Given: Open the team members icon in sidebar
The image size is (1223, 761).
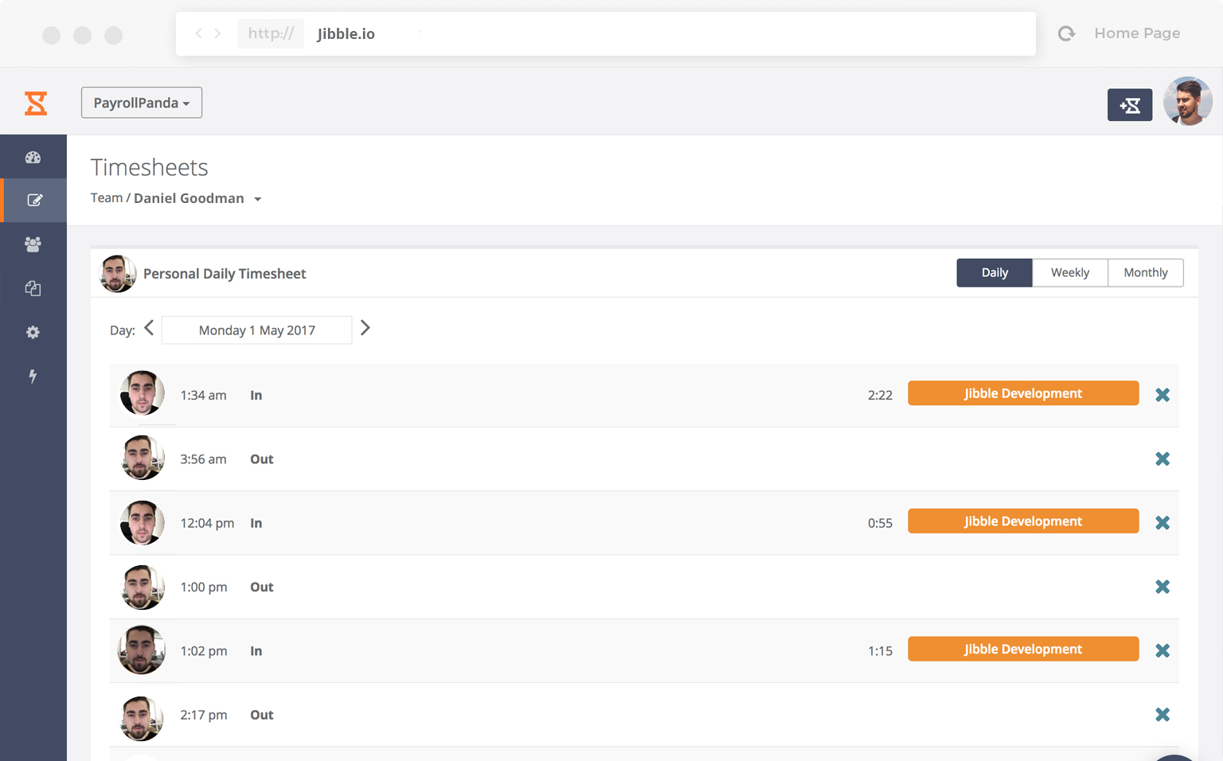Looking at the screenshot, I should (x=33, y=244).
